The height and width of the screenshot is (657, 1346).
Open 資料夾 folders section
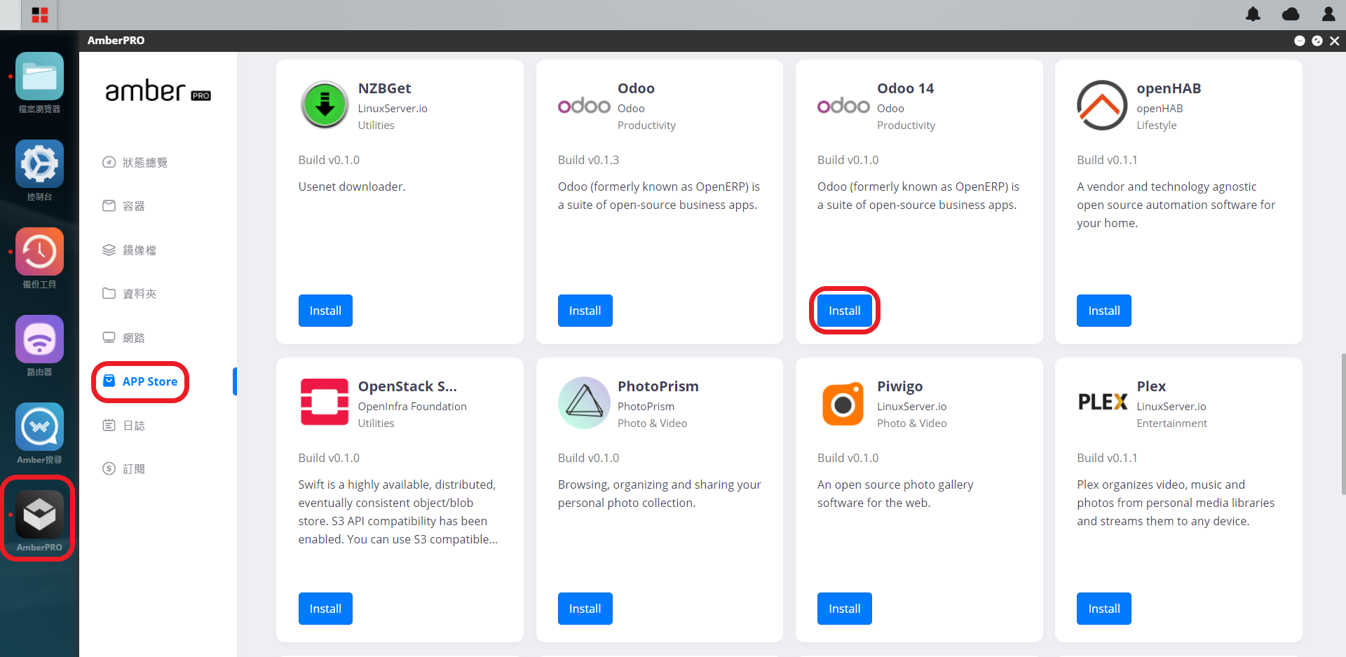click(x=130, y=293)
